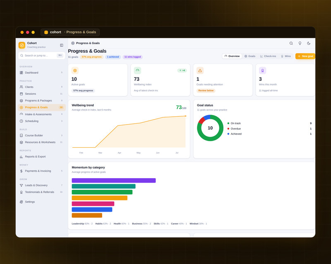The image size is (331, 264).
Task: Click the Scheduling clock icon
Action: pyautogui.click(x=22, y=121)
